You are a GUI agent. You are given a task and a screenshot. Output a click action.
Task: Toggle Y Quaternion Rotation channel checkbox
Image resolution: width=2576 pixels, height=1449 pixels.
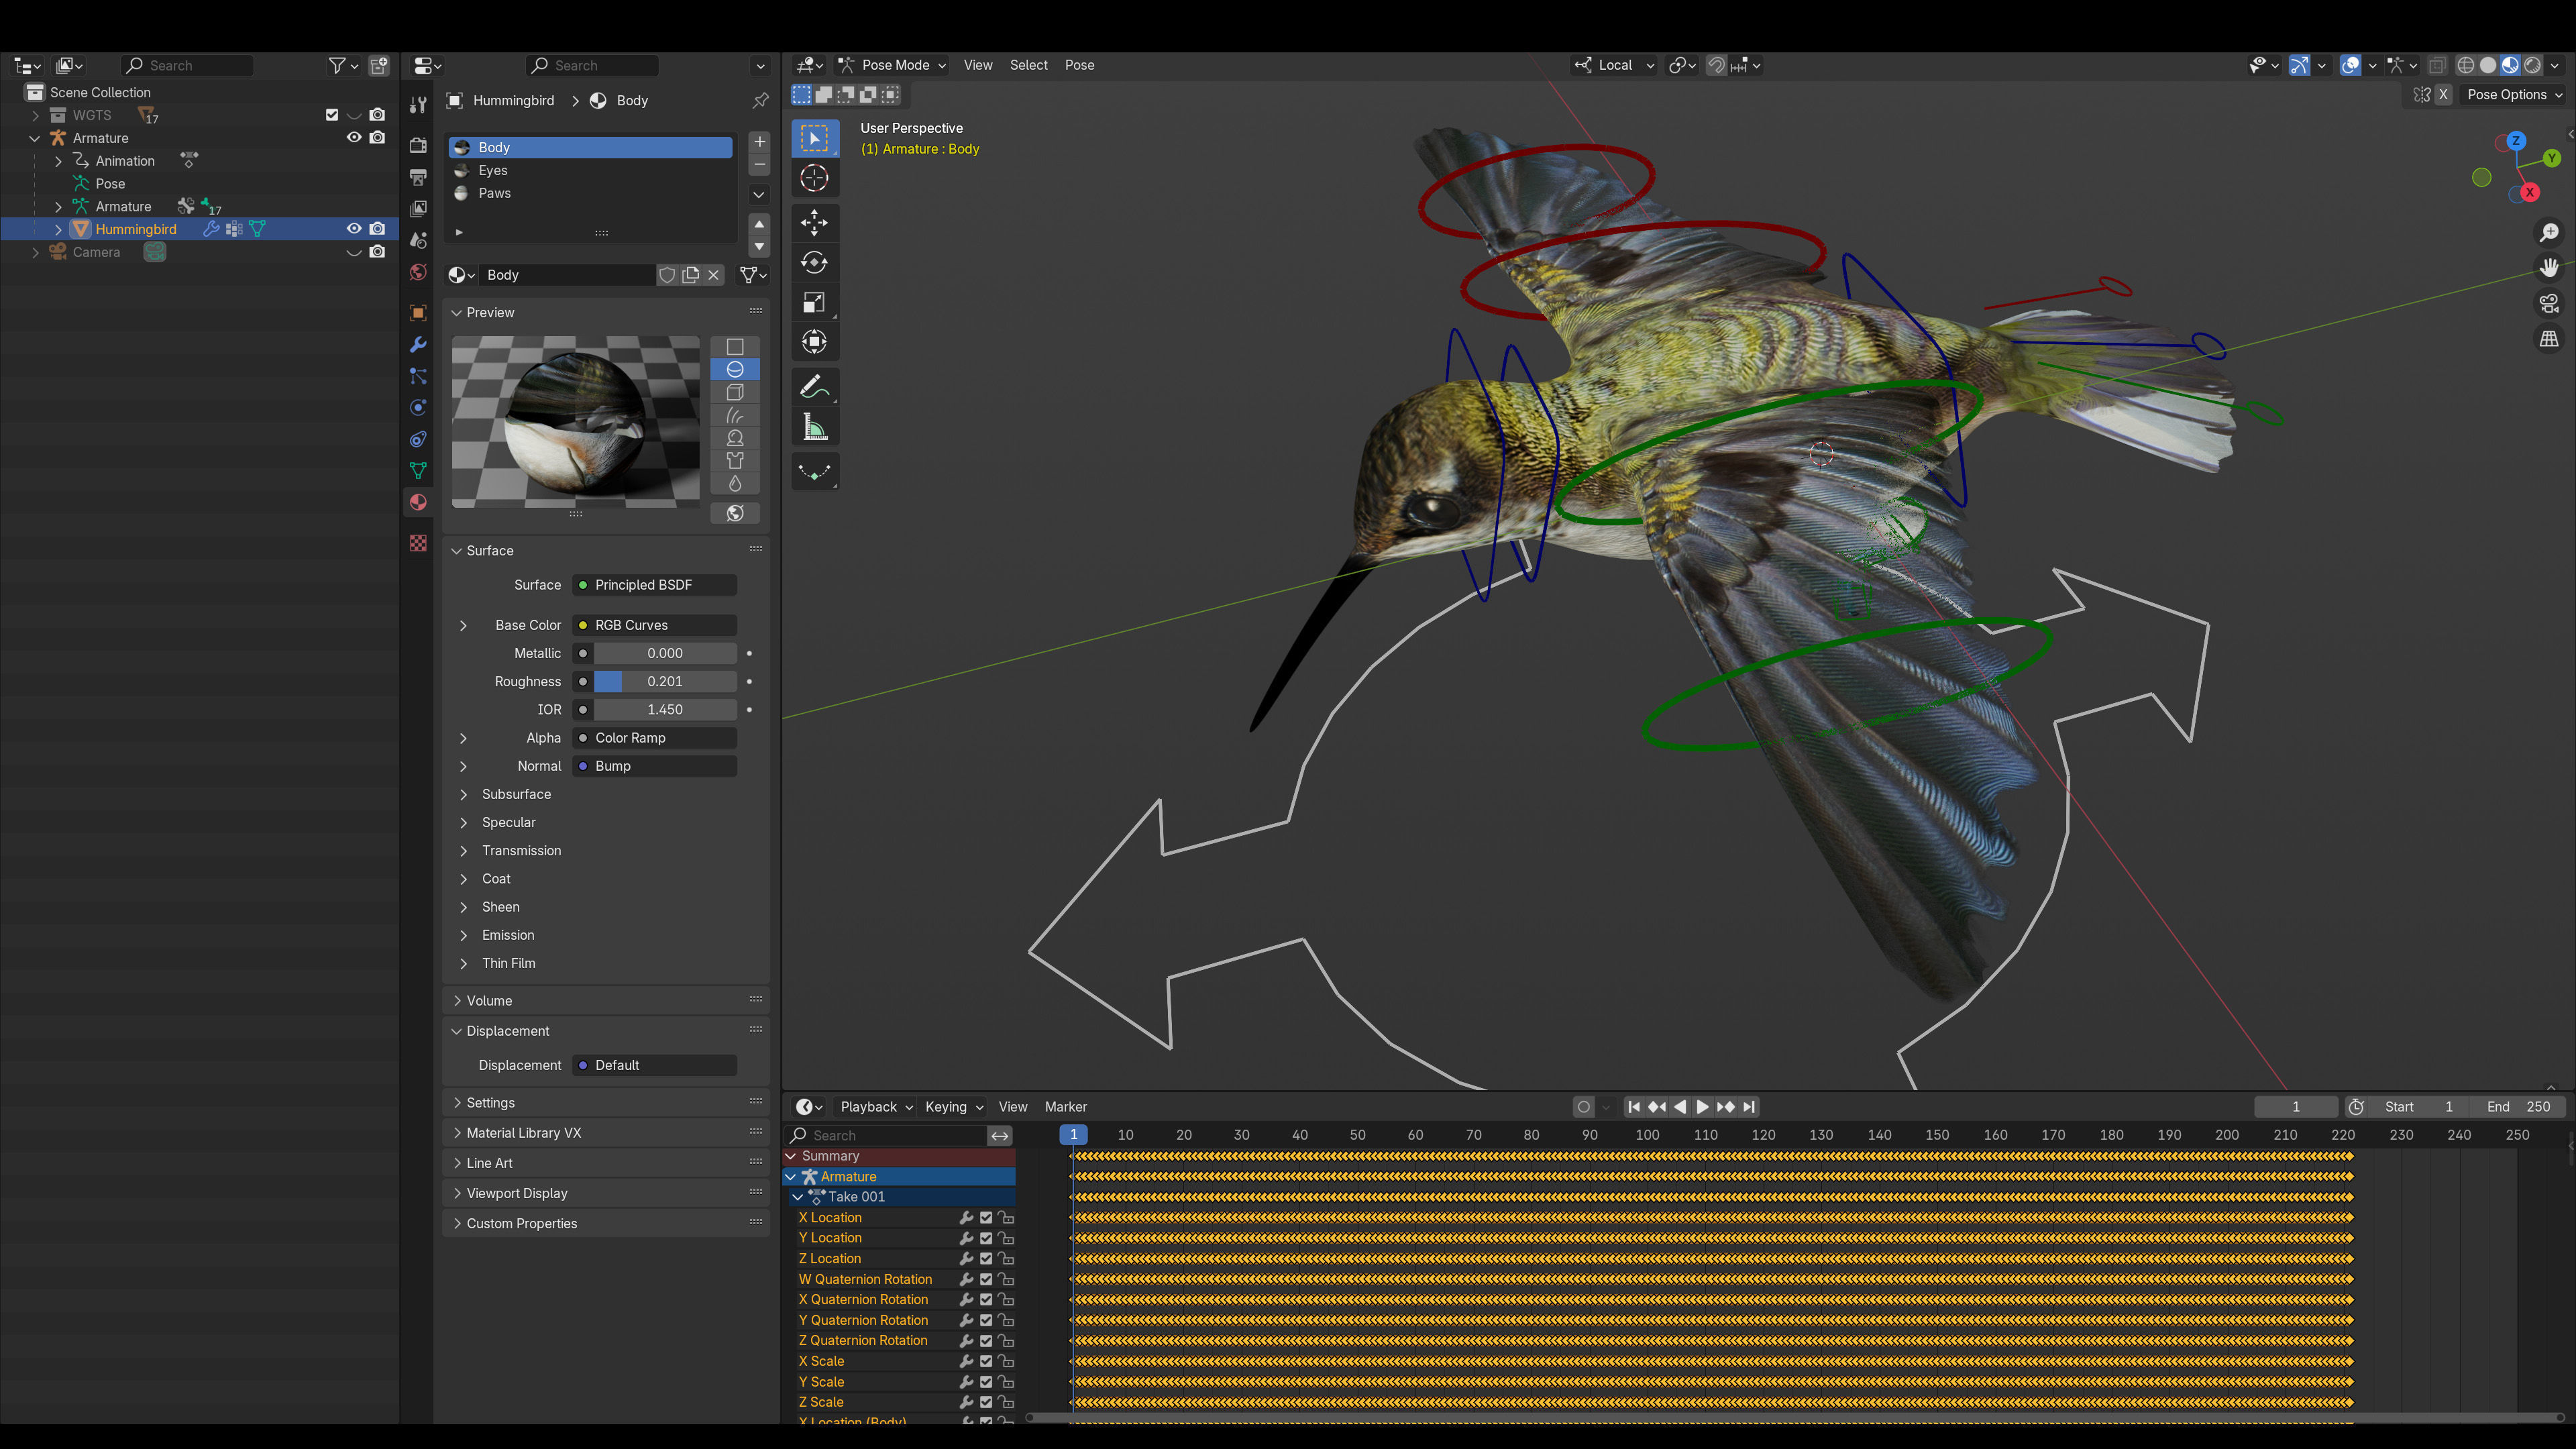(986, 1321)
